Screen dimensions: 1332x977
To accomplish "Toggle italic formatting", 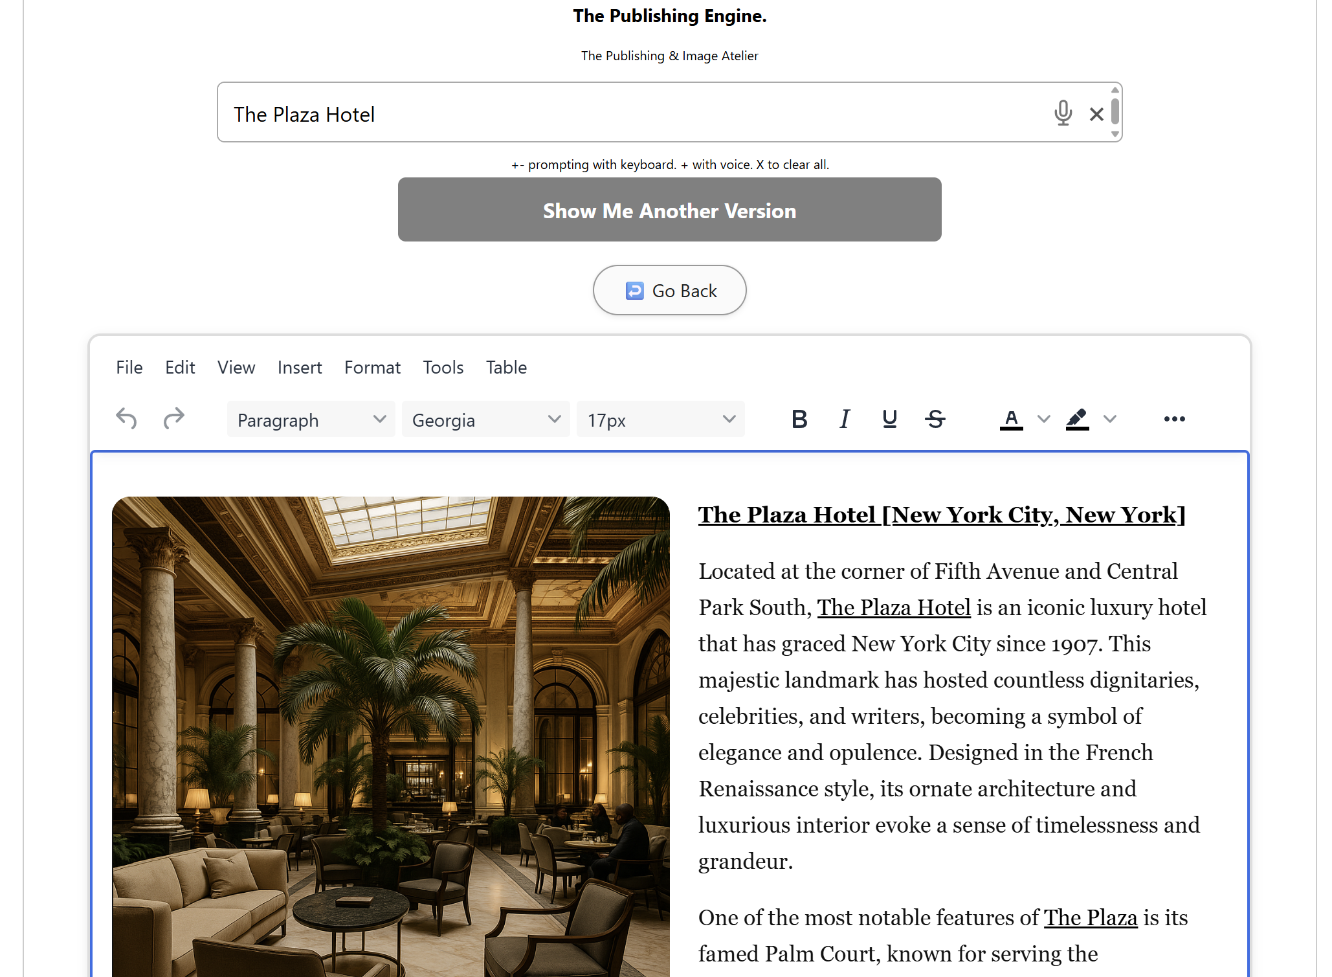I will pyautogui.click(x=845, y=419).
